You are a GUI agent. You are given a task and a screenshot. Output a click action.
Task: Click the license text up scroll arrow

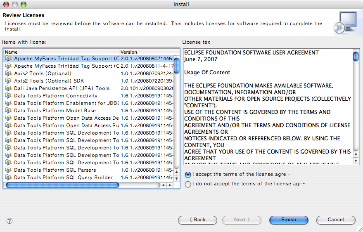click(x=356, y=154)
